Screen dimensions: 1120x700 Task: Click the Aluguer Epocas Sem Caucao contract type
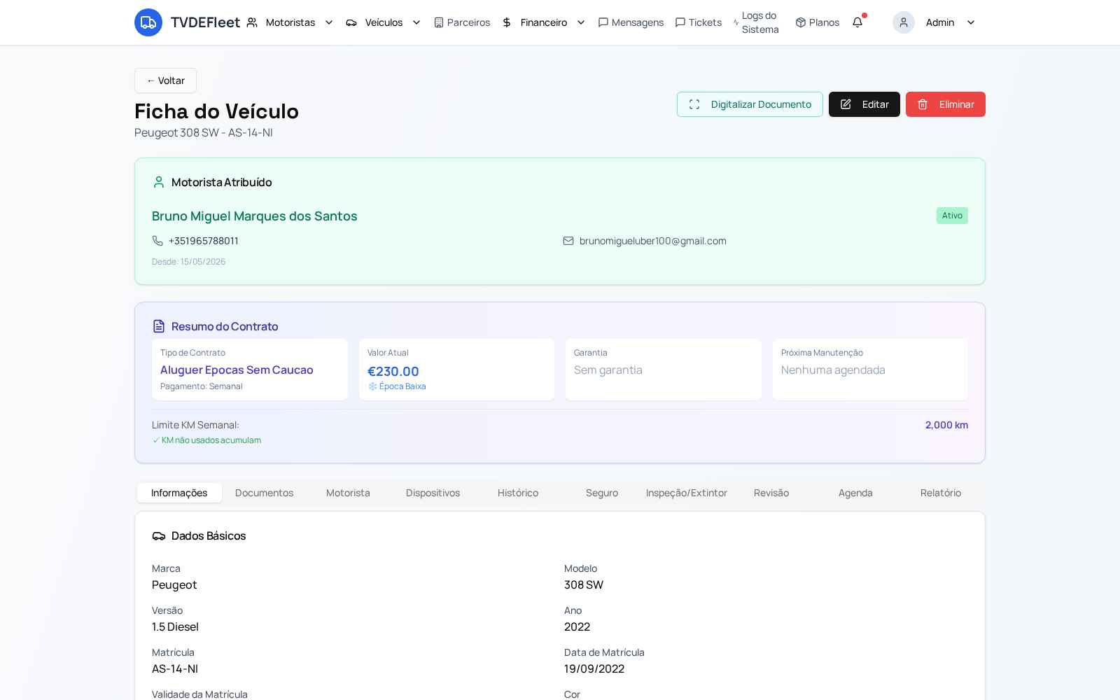click(x=237, y=370)
